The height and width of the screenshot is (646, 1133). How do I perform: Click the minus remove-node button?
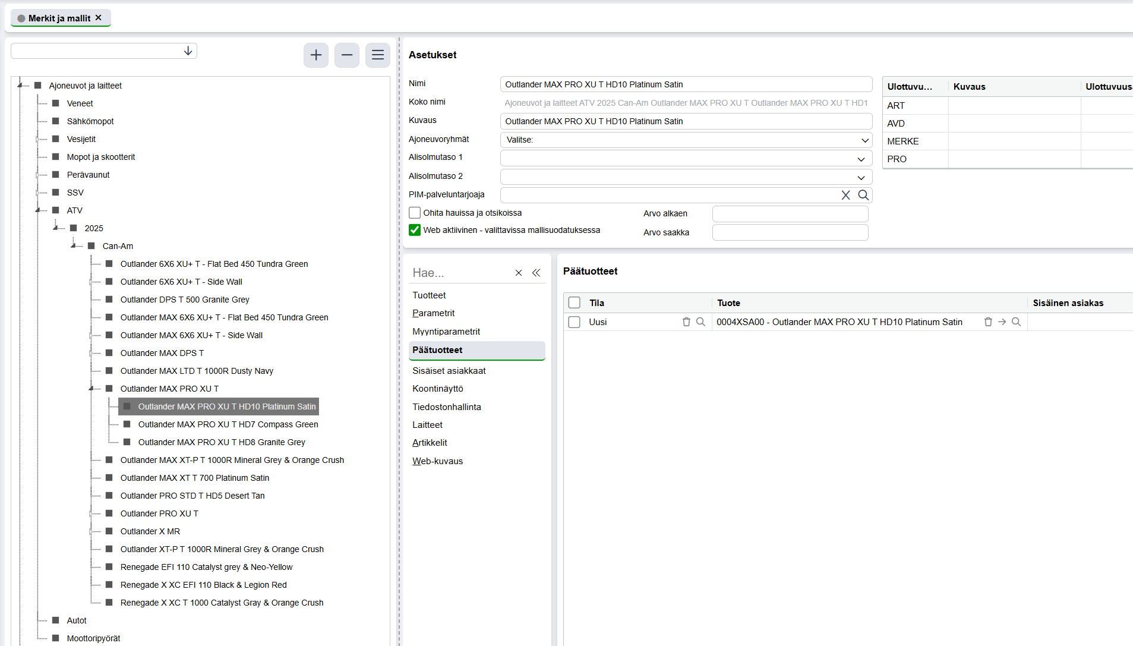point(347,55)
